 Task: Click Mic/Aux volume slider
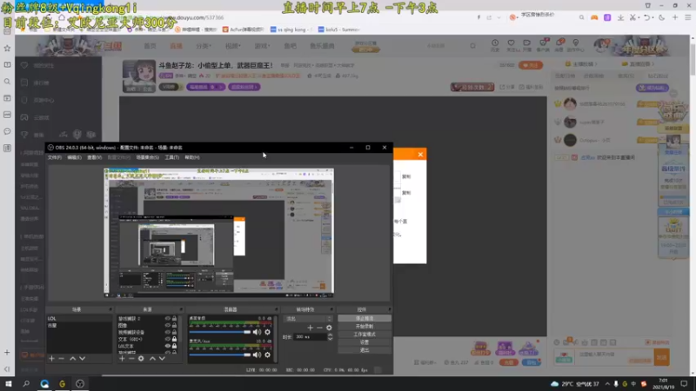220,355
